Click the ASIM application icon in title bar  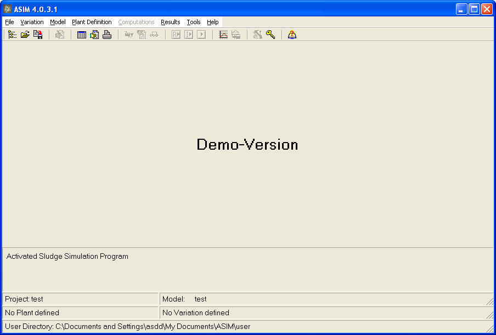coord(8,9)
